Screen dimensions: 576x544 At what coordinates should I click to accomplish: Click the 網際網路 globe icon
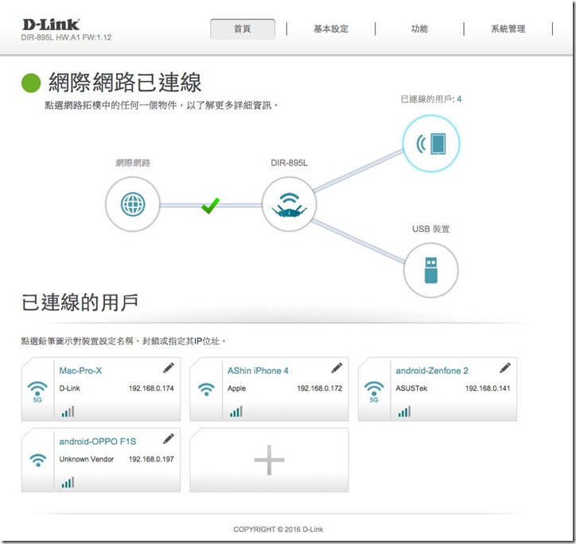click(x=133, y=204)
